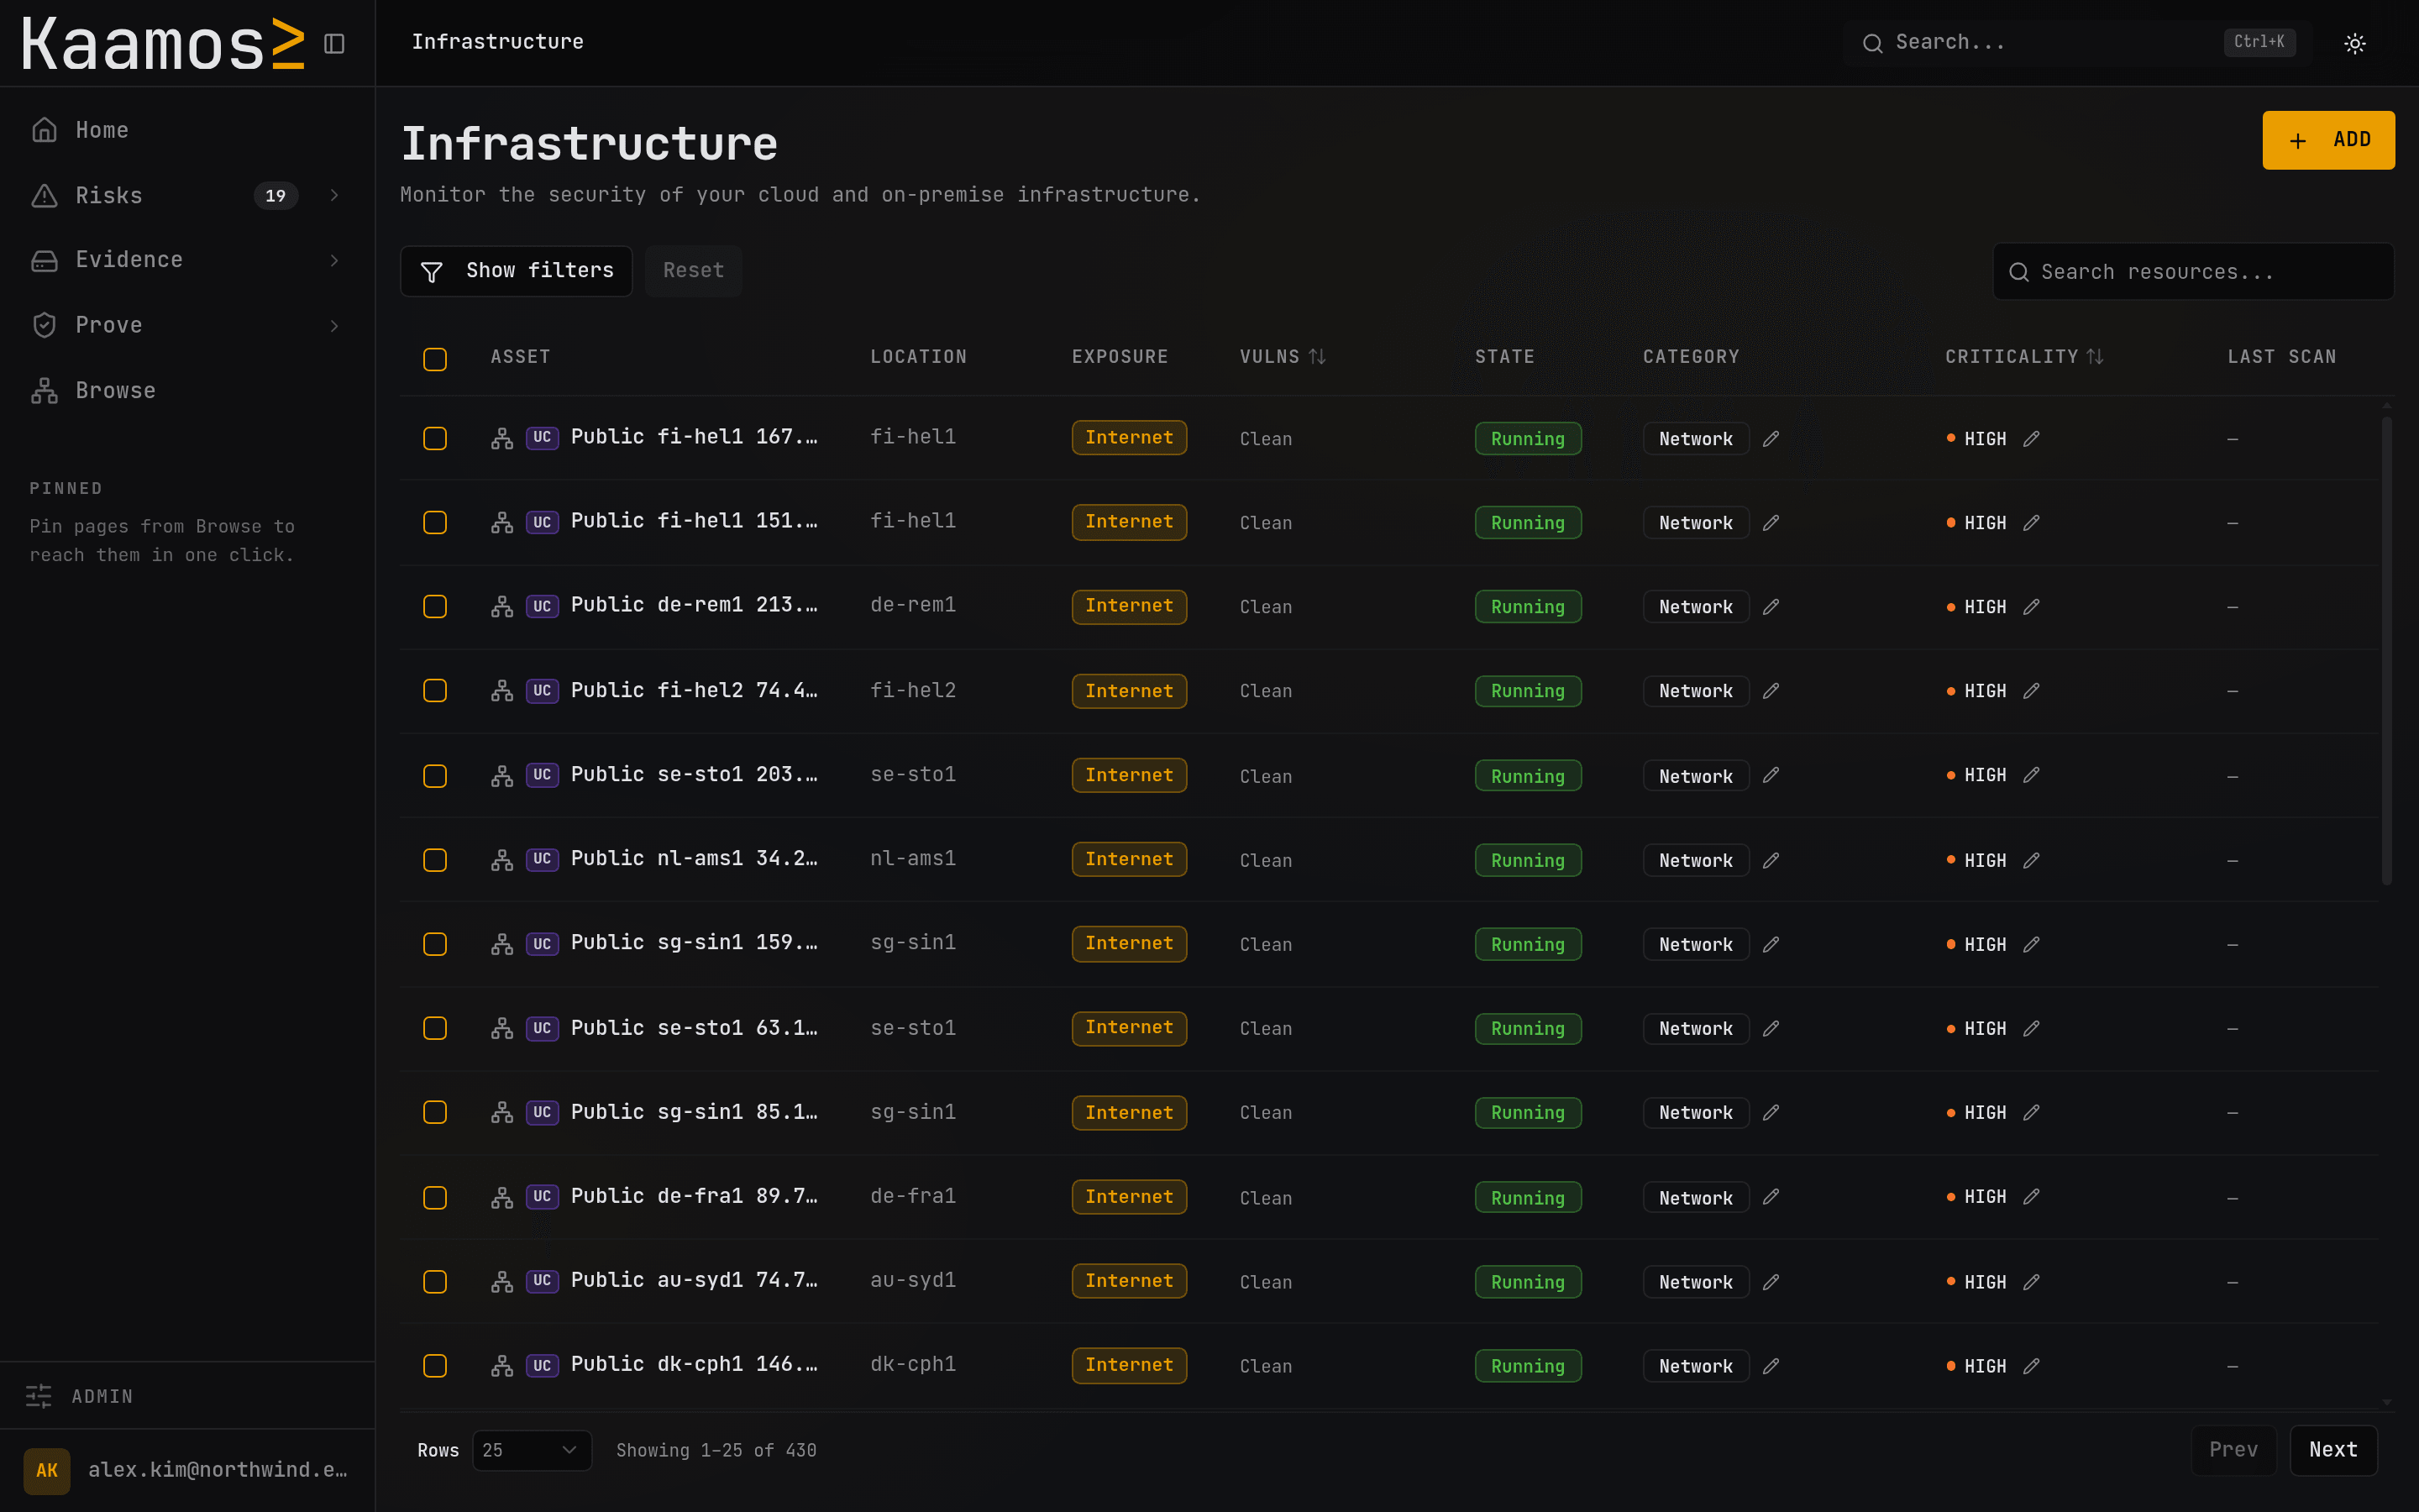2419x1512 pixels.
Task: Expand the Evidence menu chevron
Action: [335, 260]
